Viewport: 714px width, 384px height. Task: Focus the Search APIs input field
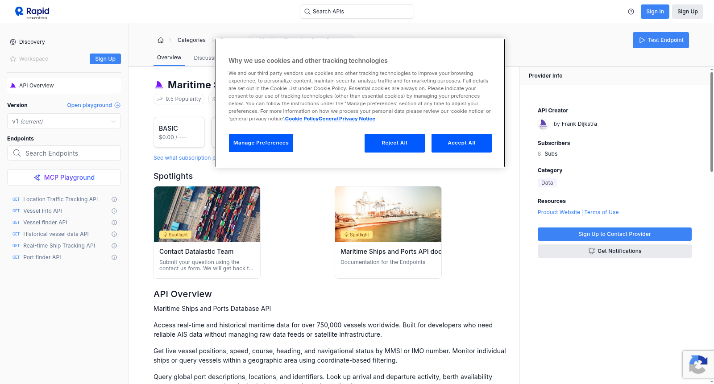[357, 12]
